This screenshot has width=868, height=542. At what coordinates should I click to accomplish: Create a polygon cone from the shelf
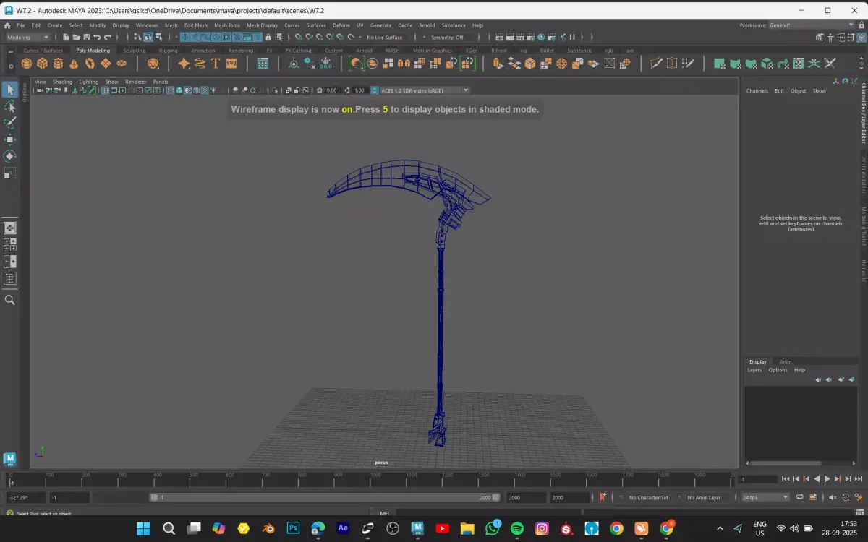pos(74,64)
